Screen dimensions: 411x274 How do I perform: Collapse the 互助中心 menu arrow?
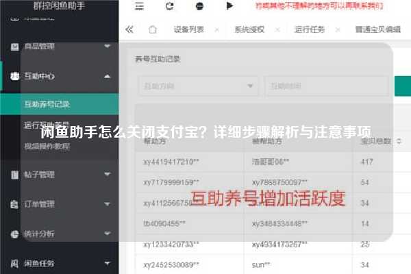pyautogui.click(x=107, y=76)
